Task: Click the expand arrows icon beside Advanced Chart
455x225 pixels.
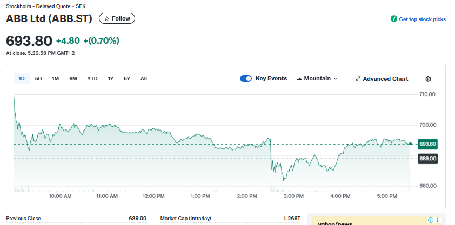Action: click(x=358, y=79)
